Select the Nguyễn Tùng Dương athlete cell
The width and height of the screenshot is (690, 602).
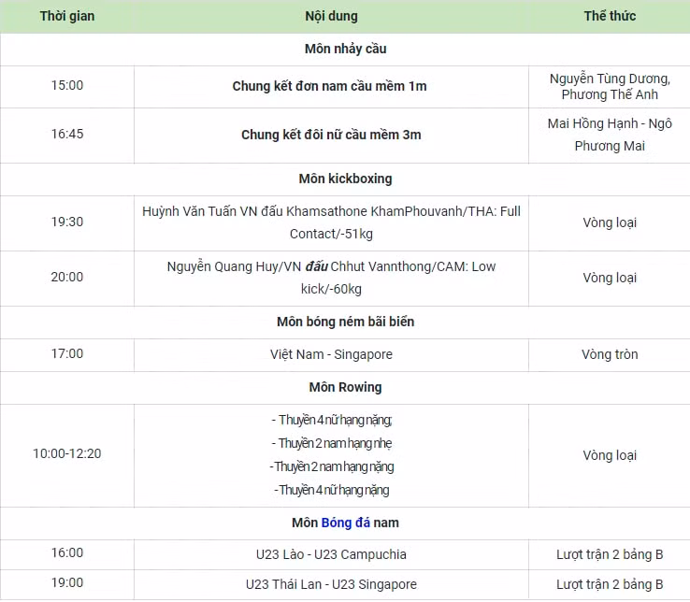point(610,87)
